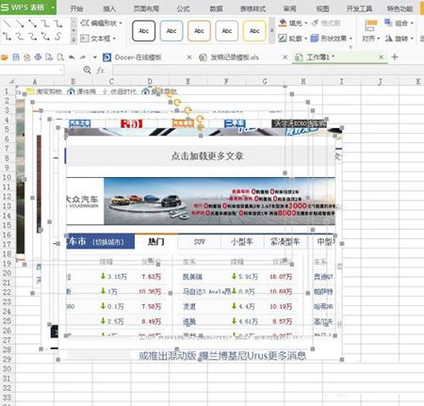Open the 组合 group dropdown
Image resolution: width=424 pixels, height=406 pixels.
point(399,23)
